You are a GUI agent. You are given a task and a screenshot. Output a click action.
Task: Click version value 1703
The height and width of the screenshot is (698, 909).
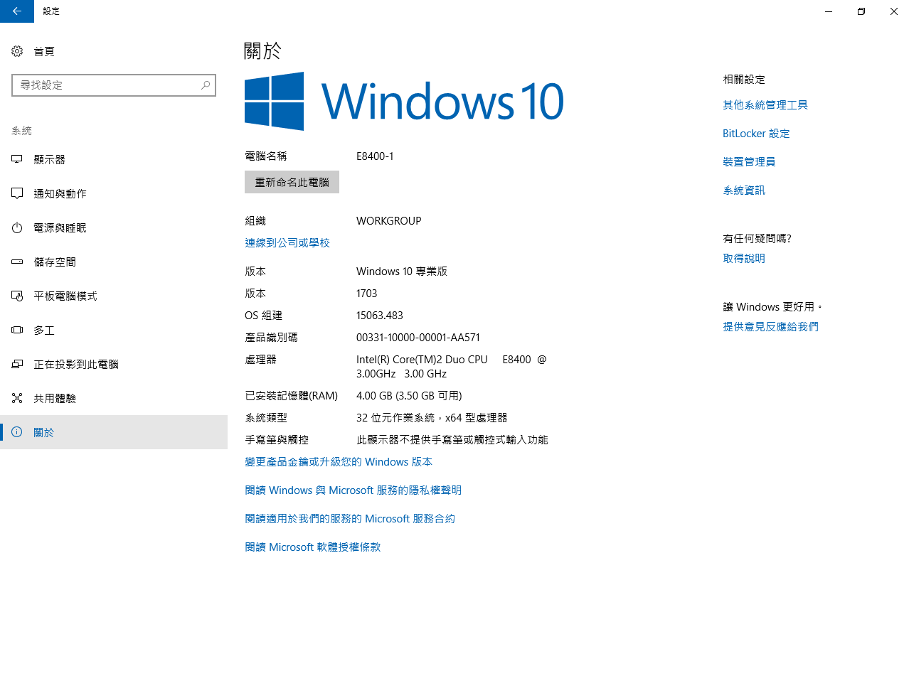(x=367, y=294)
